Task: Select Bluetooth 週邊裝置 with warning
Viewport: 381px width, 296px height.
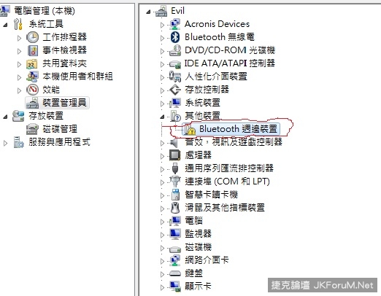Action: (x=231, y=129)
